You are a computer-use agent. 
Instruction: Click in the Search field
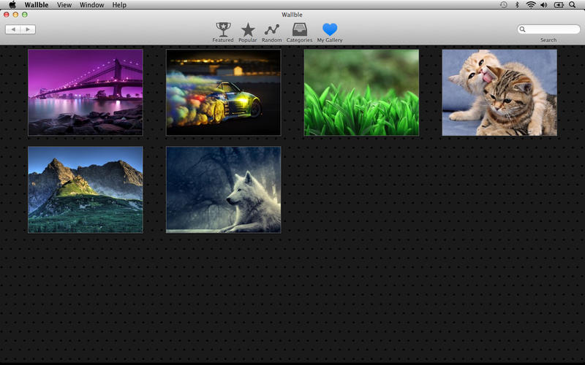tap(551, 29)
